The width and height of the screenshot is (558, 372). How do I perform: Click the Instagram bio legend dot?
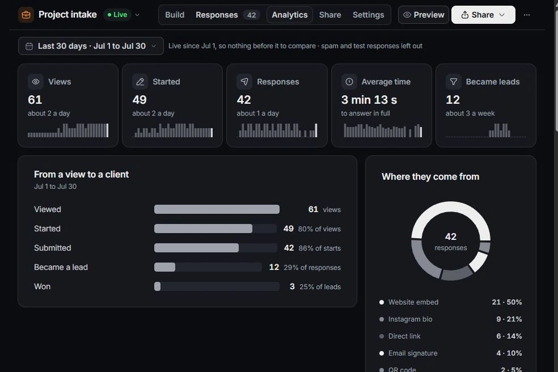tap(382, 319)
